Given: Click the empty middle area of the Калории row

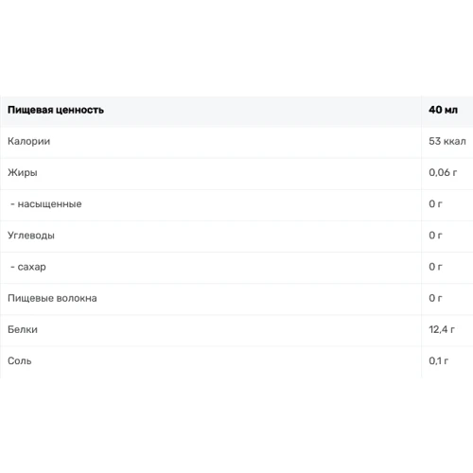Looking at the screenshot, I should pyautogui.click(x=220, y=142).
